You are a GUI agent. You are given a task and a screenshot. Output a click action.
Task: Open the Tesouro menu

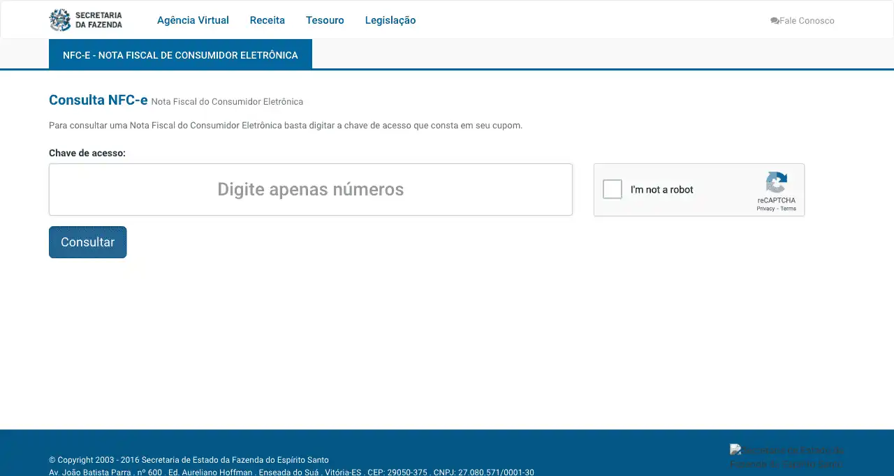pyautogui.click(x=325, y=20)
